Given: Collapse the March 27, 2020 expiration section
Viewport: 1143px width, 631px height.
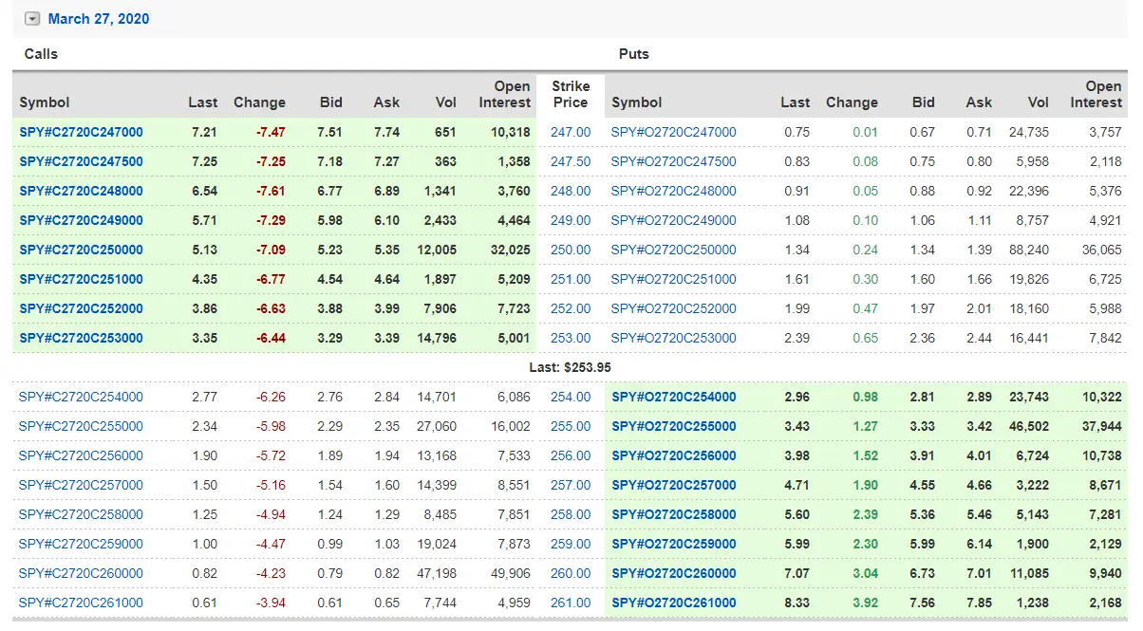Looking at the screenshot, I should [33, 19].
